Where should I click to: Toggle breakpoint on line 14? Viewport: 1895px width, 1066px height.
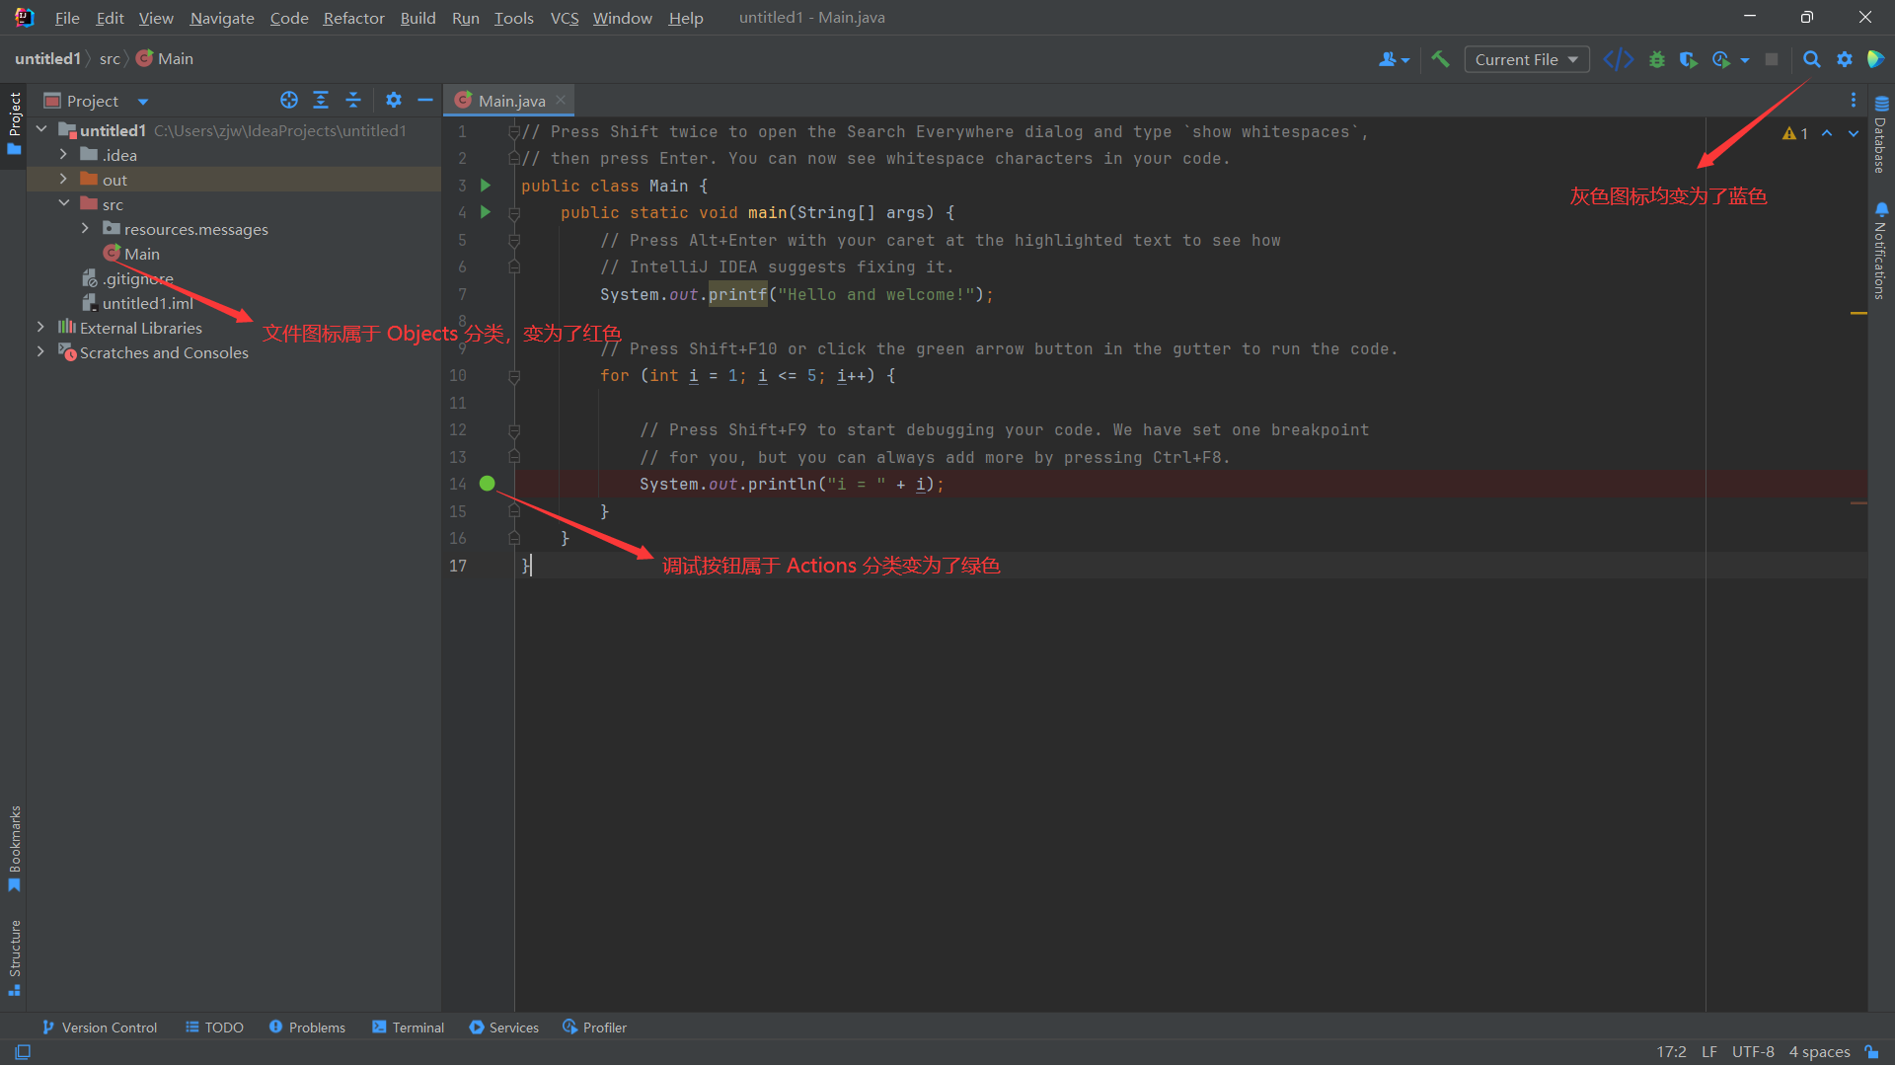487,484
